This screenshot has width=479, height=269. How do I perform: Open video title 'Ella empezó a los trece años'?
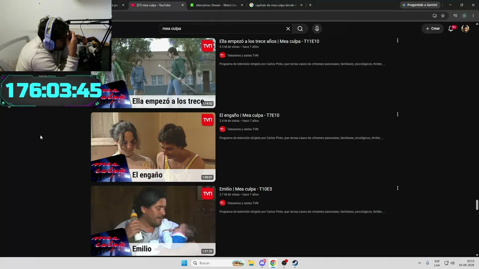pyautogui.click(x=269, y=41)
